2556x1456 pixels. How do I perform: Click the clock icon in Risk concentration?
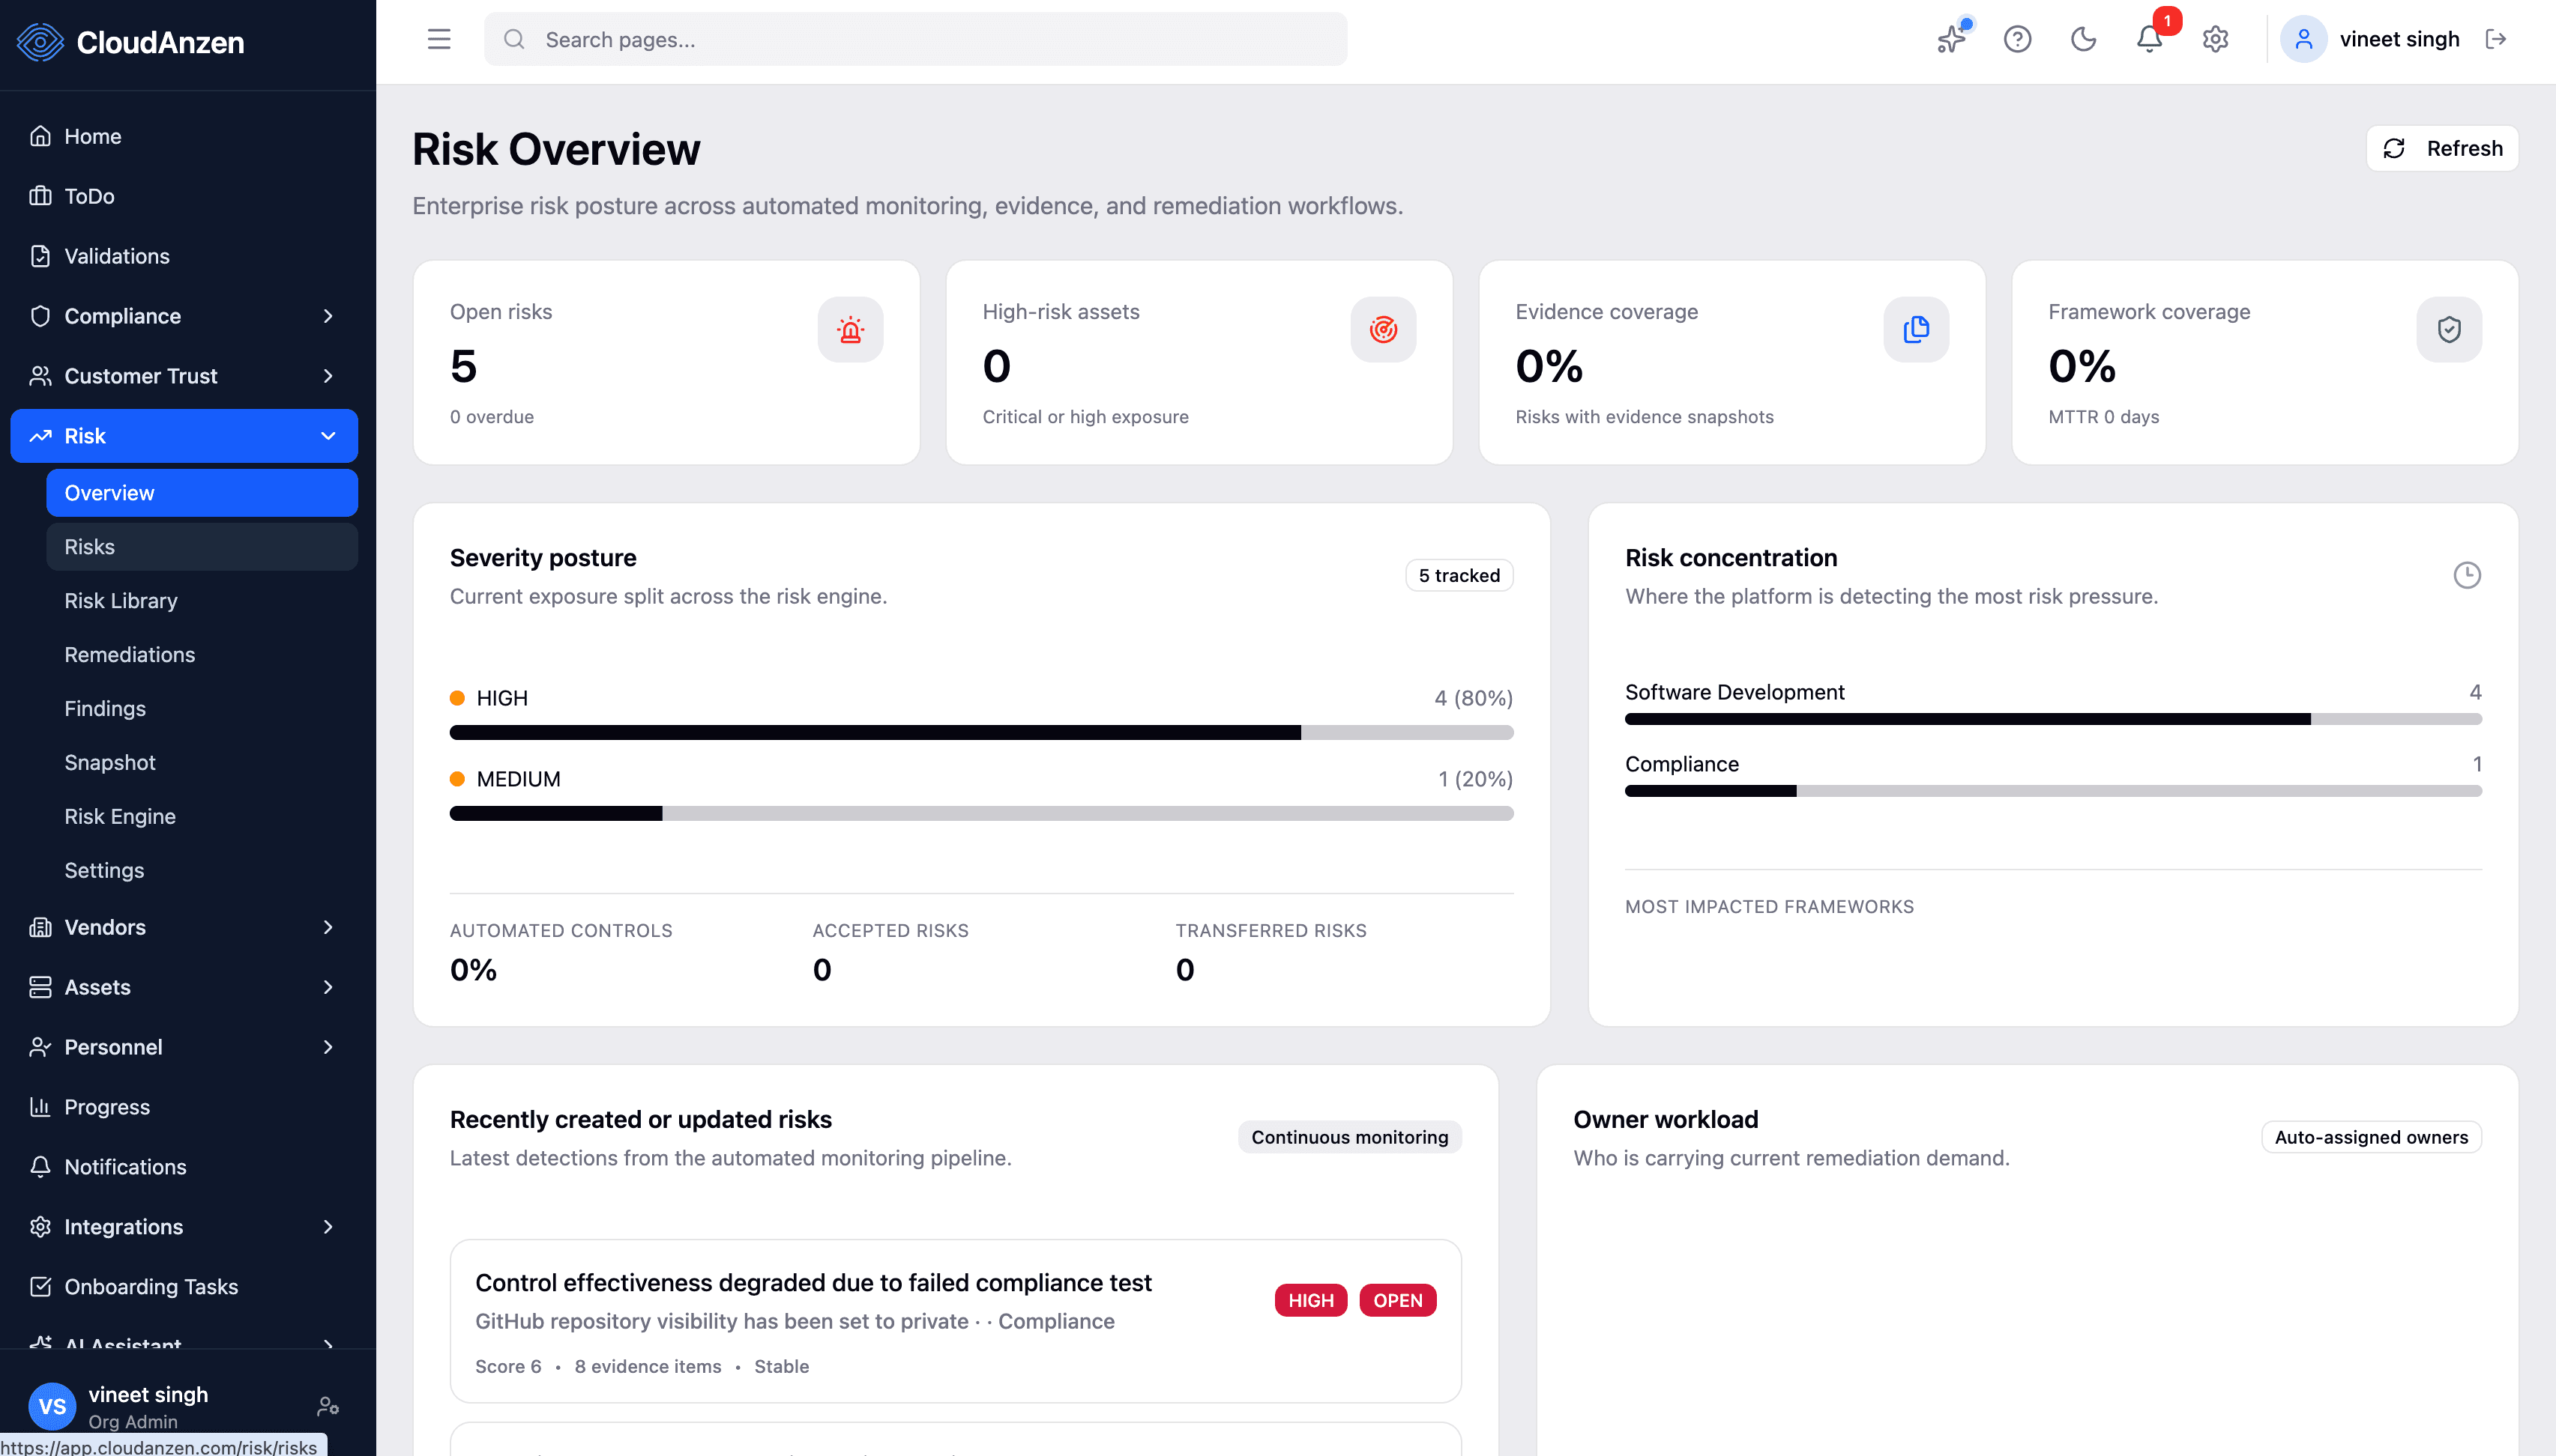point(2467,575)
